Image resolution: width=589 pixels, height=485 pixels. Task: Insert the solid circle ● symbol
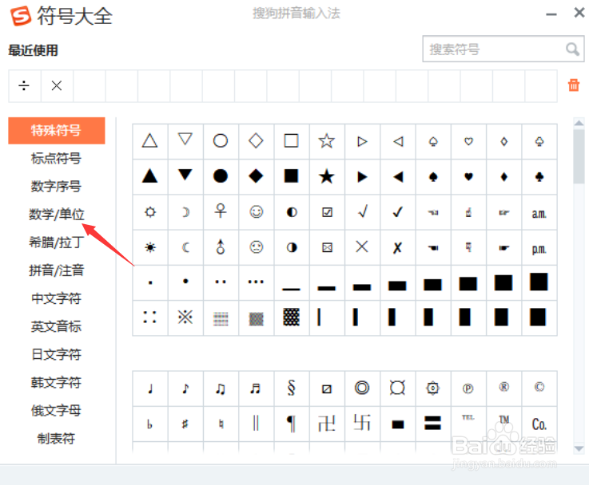(x=221, y=176)
